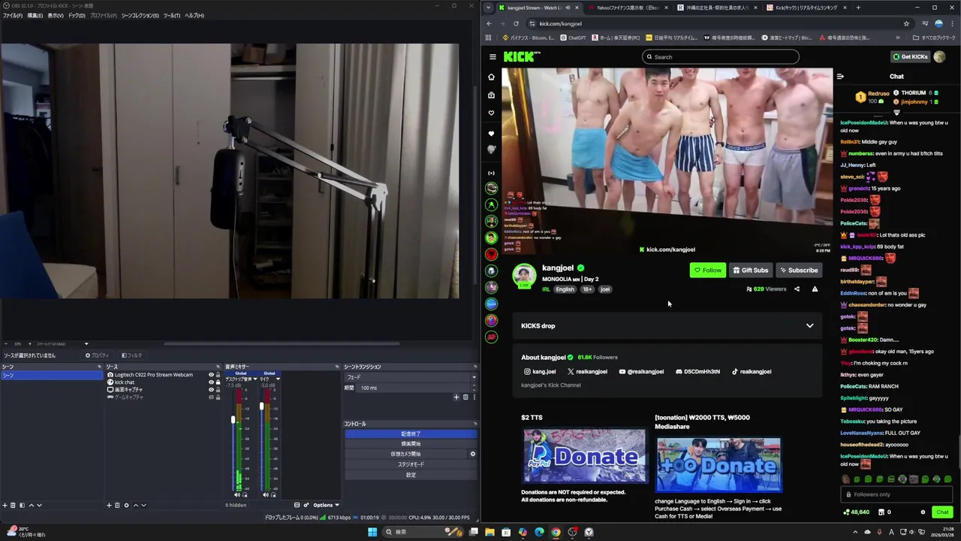Screen dimensions: 961x541
Task: Toggle visibility of 画面キャプチャ source
Action: (x=211, y=389)
